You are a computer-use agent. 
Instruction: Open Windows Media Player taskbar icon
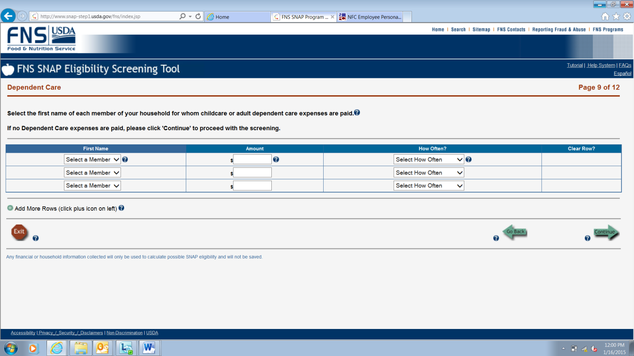34,348
